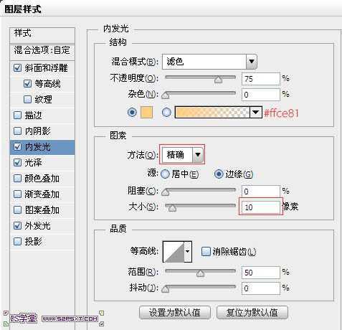342x330 pixels.
Task: Uncheck the 内发光 checkbox
Action: 17,147
